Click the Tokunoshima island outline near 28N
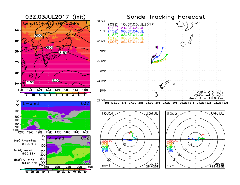Screen dimensions: 240x185 click(156, 95)
